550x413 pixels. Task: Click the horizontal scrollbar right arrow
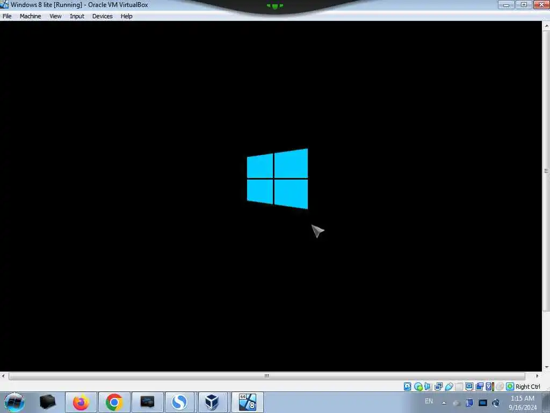click(537, 376)
